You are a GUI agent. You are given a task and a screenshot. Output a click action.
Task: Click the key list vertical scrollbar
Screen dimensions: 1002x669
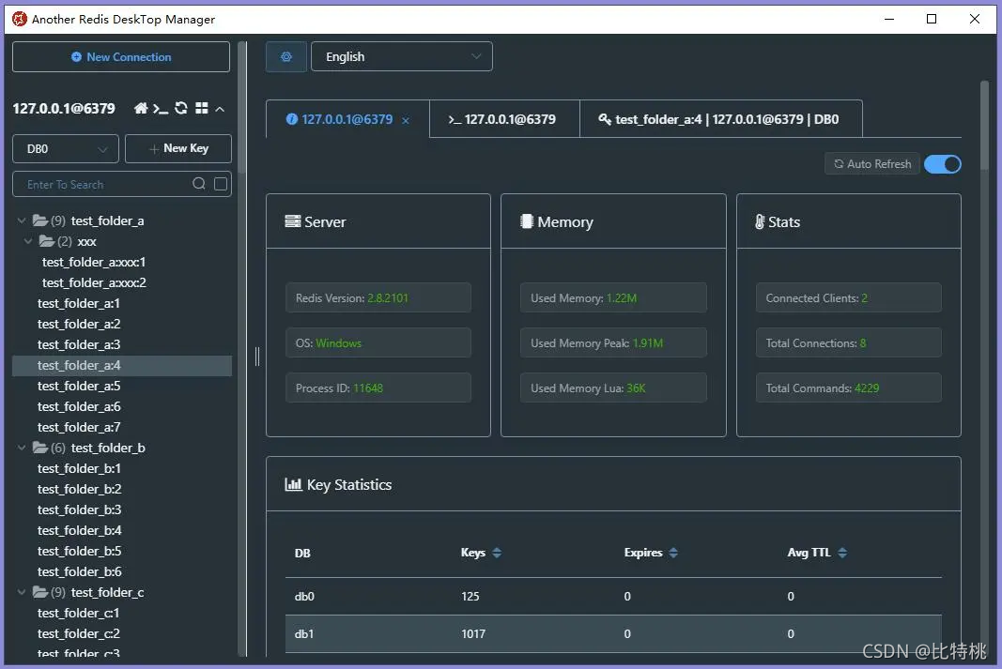(x=241, y=109)
